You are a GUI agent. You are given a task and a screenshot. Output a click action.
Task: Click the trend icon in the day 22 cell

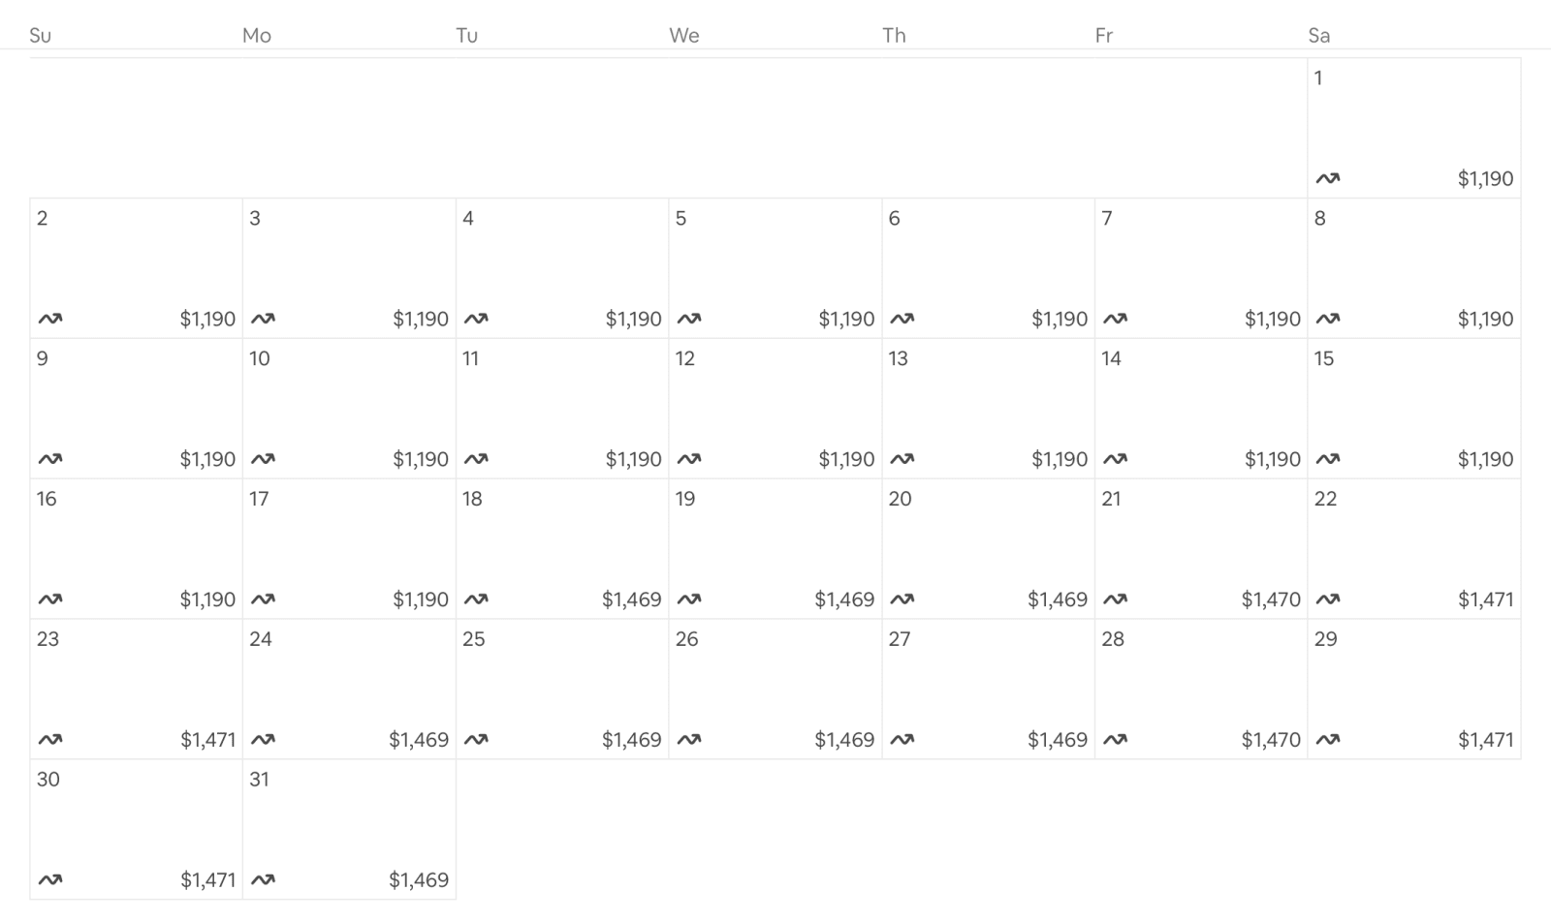(1328, 599)
